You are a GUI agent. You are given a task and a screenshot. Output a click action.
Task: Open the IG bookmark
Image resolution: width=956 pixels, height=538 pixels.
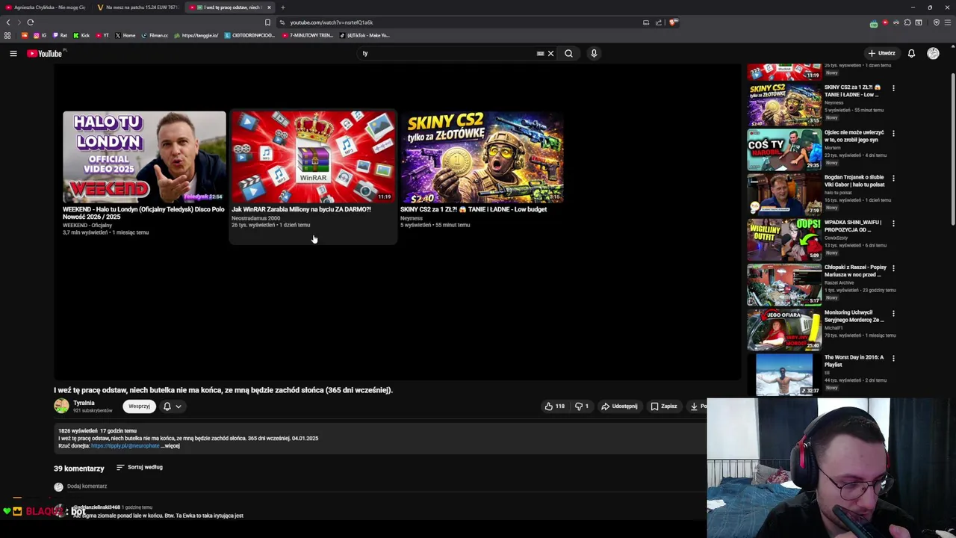tap(40, 35)
